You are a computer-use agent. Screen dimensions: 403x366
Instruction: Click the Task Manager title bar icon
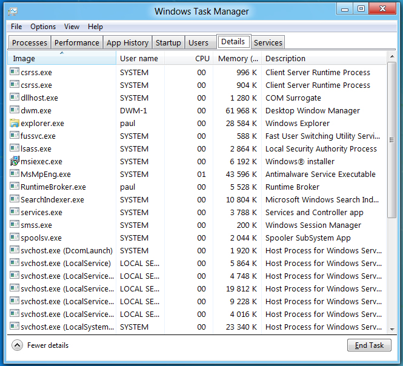click(x=12, y=12)
